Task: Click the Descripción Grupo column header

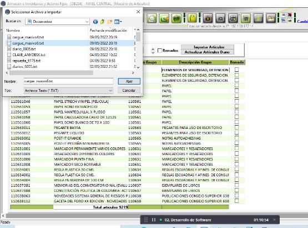Action: (195, 62)
